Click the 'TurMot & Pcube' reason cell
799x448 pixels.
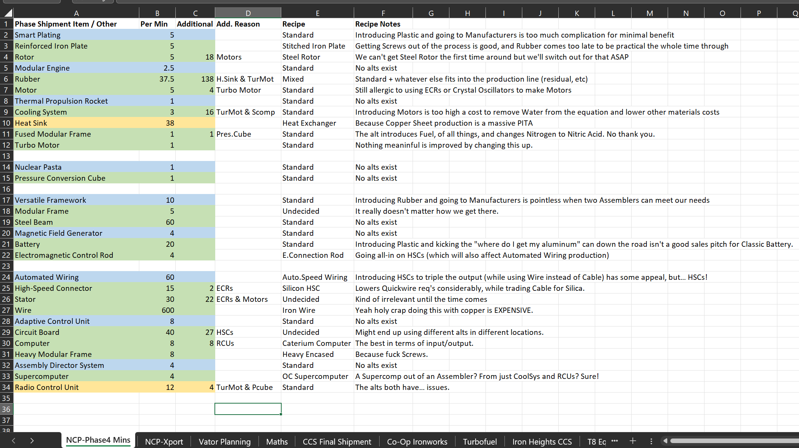point(248,387)
